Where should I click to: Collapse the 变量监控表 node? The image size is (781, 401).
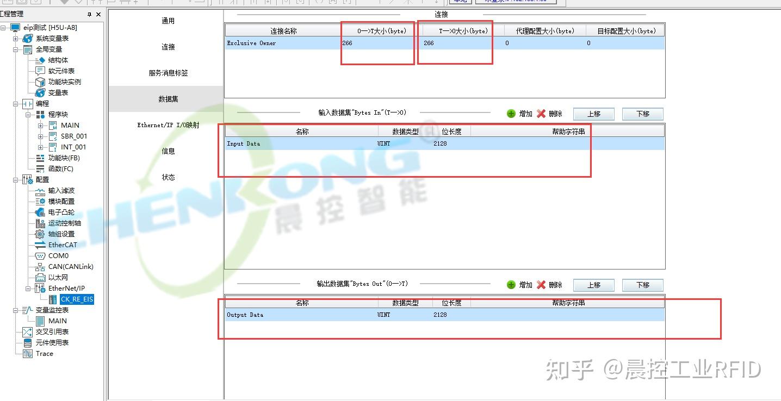click(x=16, y=310)
